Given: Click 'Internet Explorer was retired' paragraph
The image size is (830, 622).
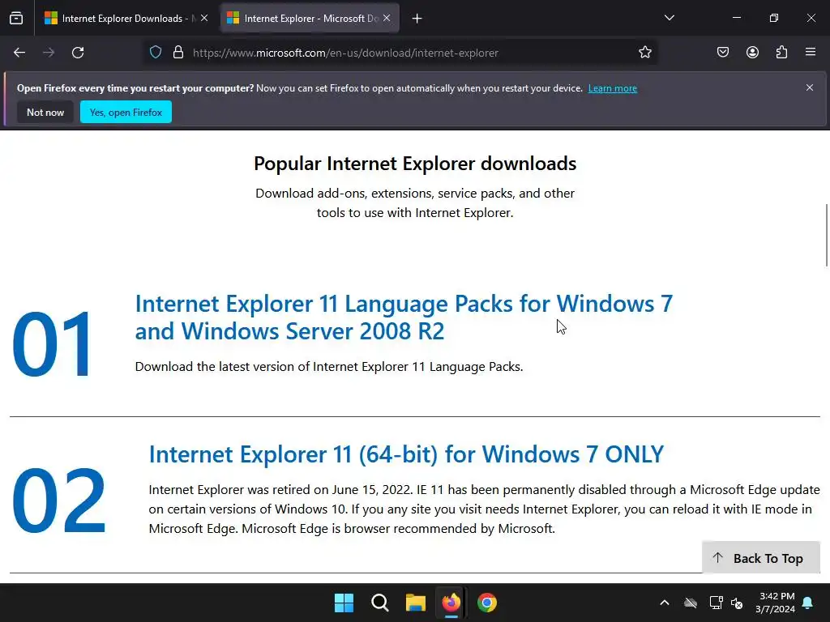Looking at the screenshot, I should tap(485, 509).
